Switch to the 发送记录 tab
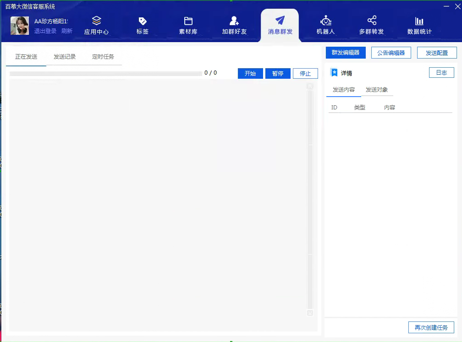 (65, 57)
